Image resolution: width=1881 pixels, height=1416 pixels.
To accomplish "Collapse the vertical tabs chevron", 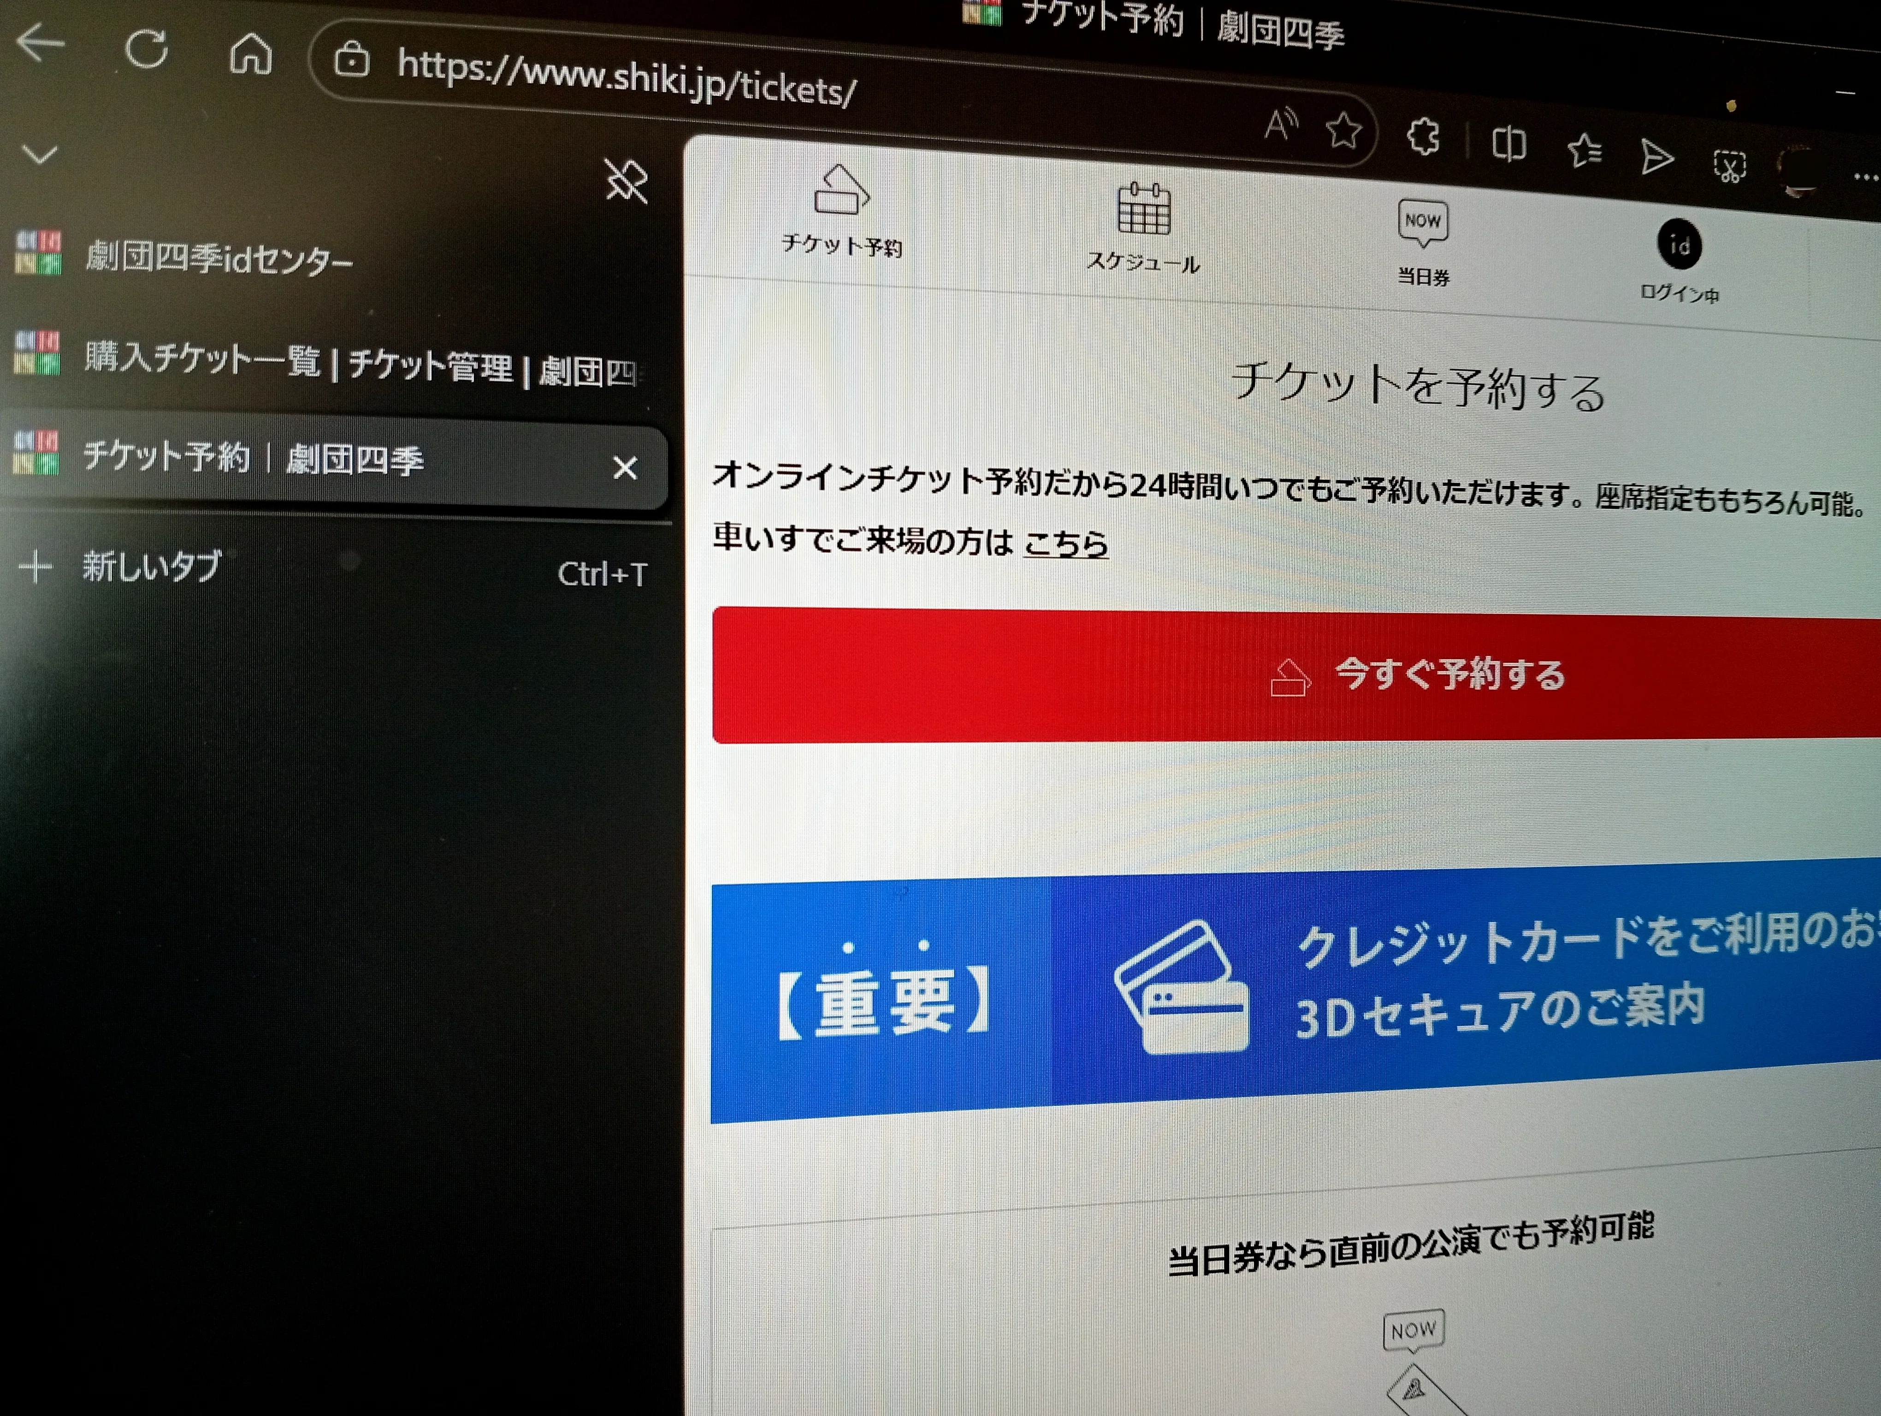I will (x=39, y=154).
